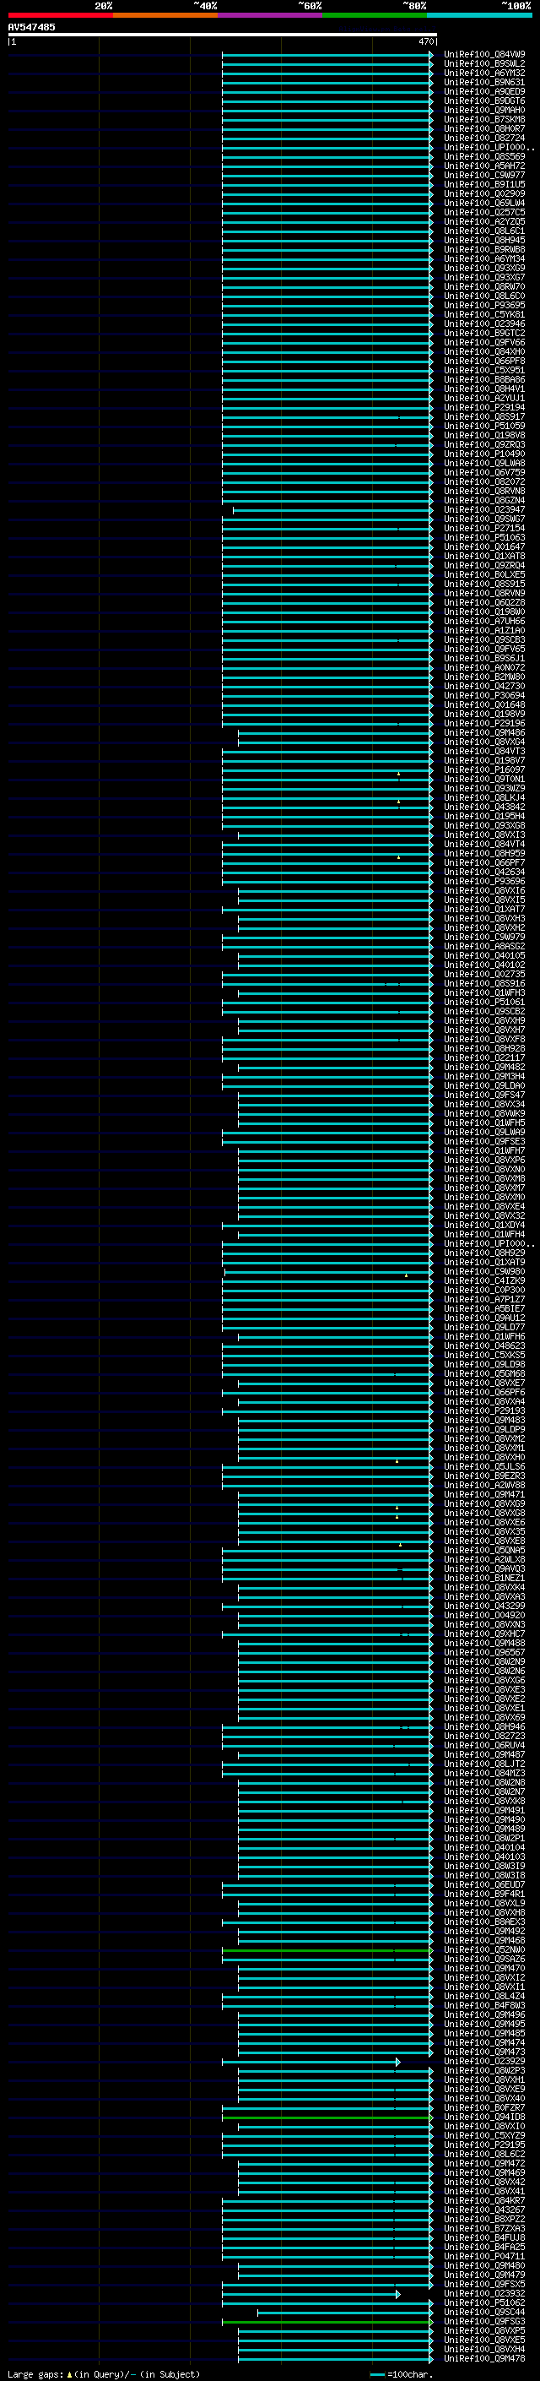Open hit UniRef100_B9SWL2

pyautogui.click(x=483, y=64)
